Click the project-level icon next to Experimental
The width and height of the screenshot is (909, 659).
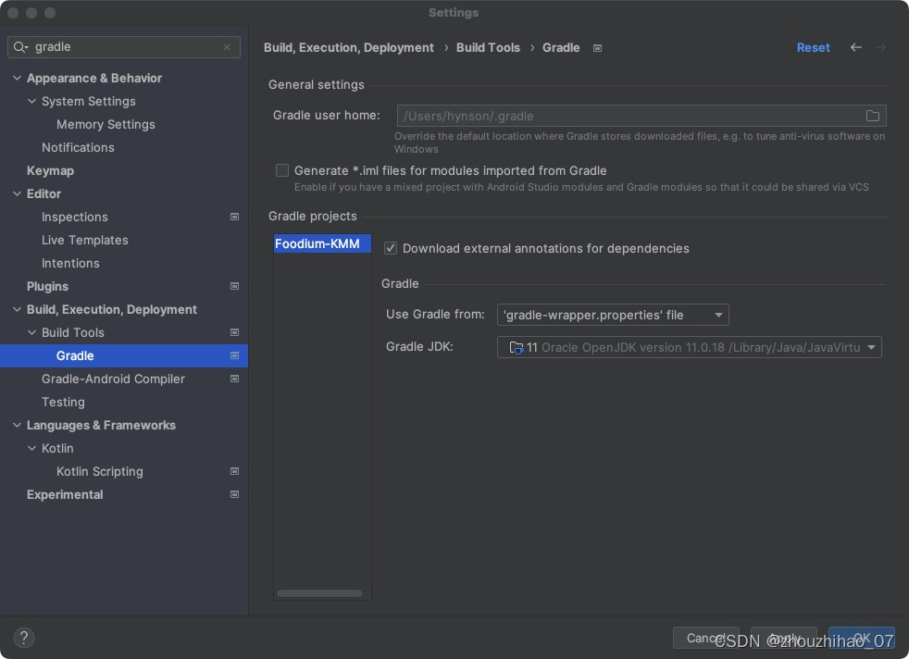(x=234, y=495)
